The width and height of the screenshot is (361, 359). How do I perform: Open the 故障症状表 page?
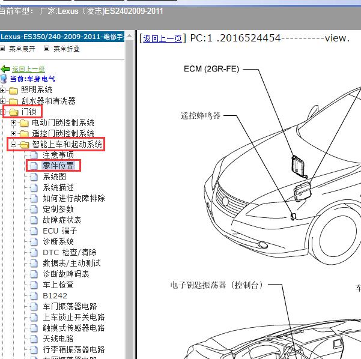point(62,220)
